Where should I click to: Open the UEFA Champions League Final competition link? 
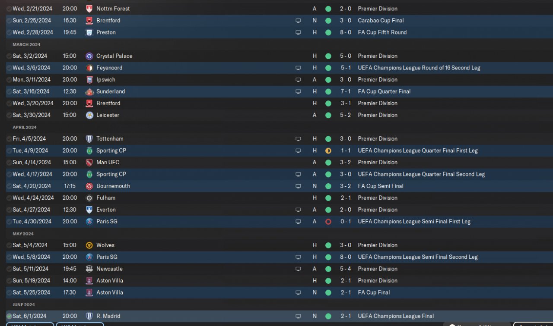pyautogui.click(x=396, y=316)
